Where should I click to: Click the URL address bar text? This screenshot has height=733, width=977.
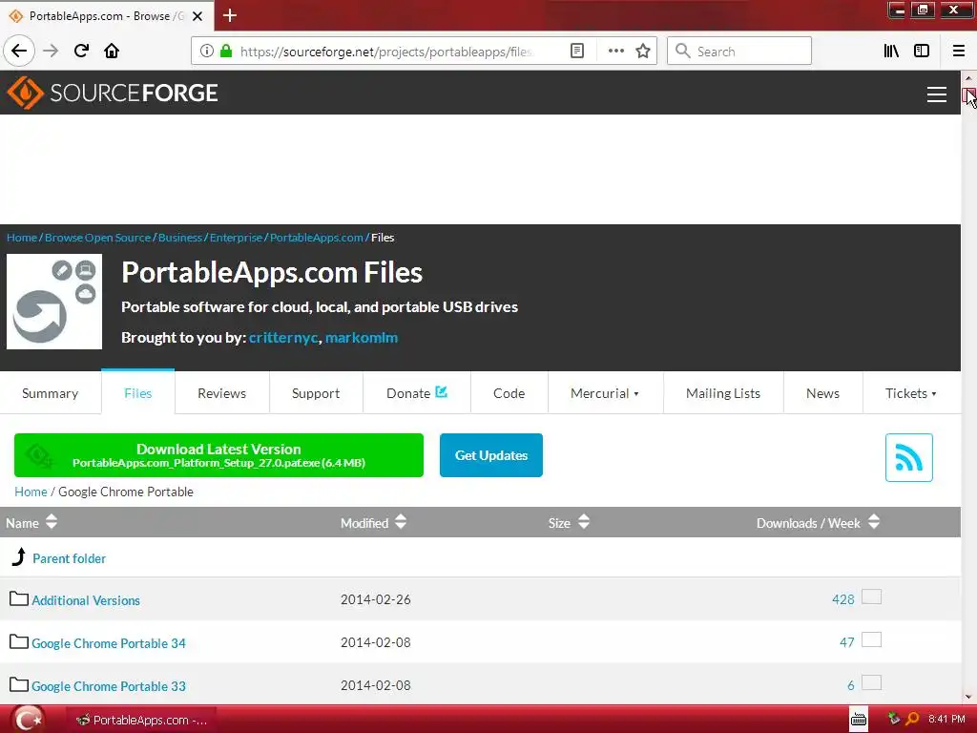(x=386, y=52)
